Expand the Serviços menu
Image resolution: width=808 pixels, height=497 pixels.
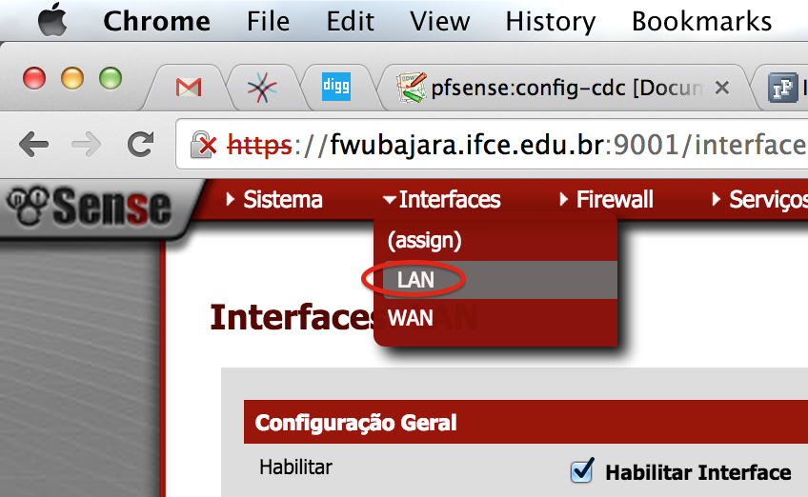click(760, 200)
